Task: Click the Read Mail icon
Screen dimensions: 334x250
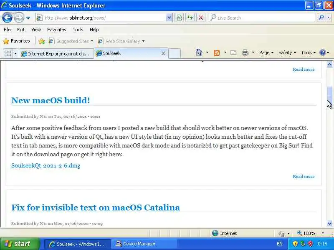Action: tap(233, 52)
